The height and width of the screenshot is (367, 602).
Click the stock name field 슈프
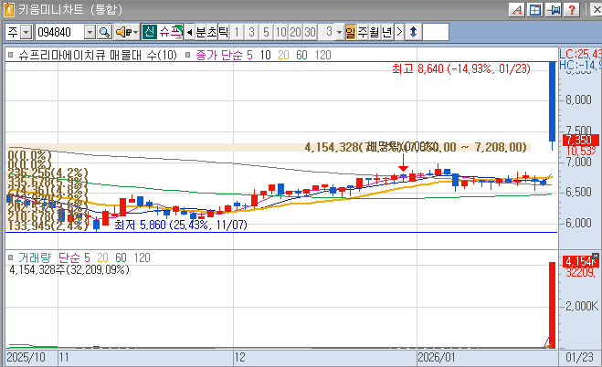click(x=170, y=32)
